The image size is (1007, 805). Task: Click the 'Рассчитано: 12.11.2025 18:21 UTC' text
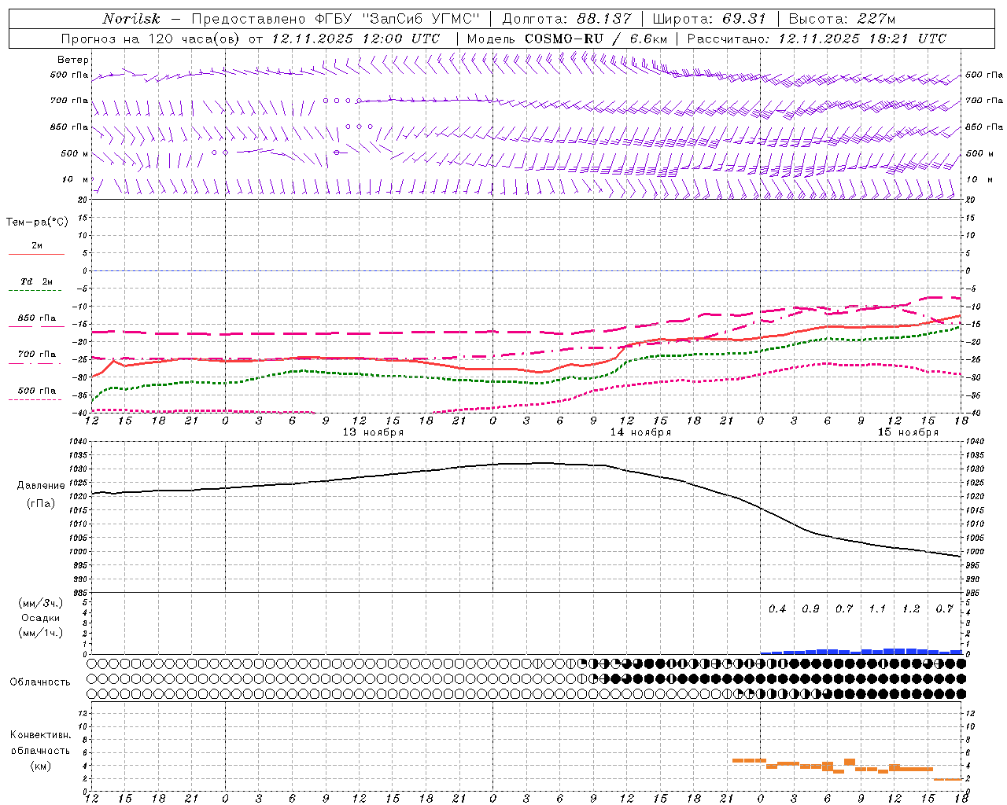[817, 39]
